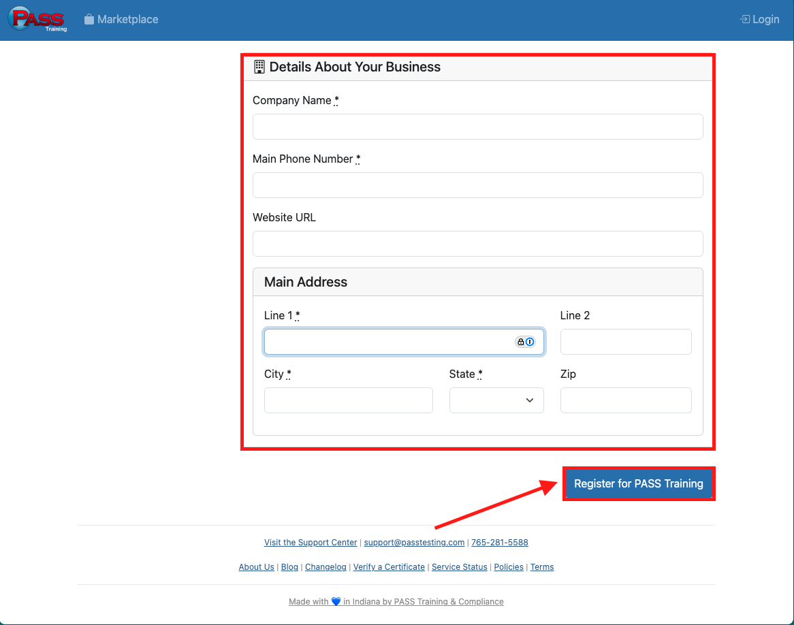This screenshot has width=794, height=625.
Task: Click Made with heart in Indiana link
Action: pos(396,601)
